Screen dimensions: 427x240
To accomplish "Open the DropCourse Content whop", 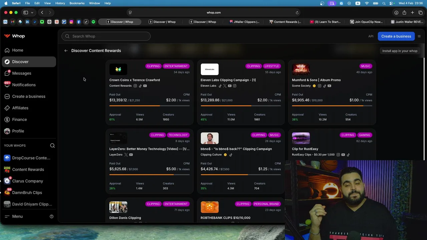I will coord(28,158).
